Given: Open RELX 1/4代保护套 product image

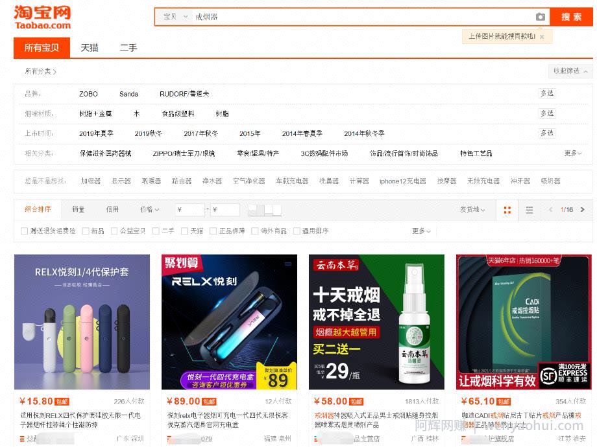Looking at the screenshot, I should (82, 322).
